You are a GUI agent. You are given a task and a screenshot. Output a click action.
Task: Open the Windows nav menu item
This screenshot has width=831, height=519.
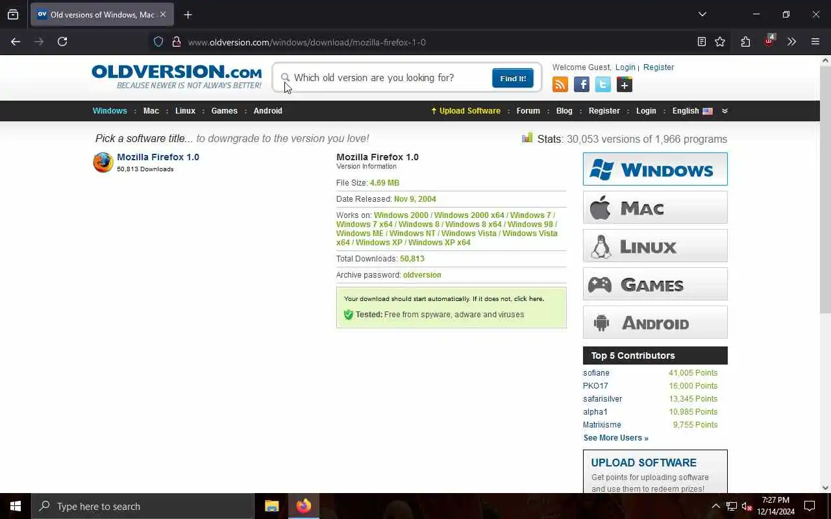[110, 111]
